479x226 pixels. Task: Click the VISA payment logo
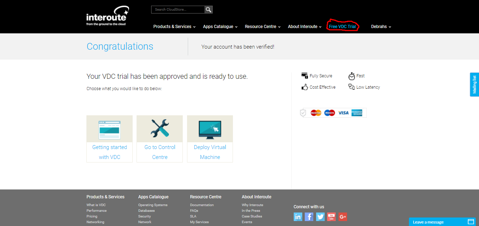pos(344,113)
